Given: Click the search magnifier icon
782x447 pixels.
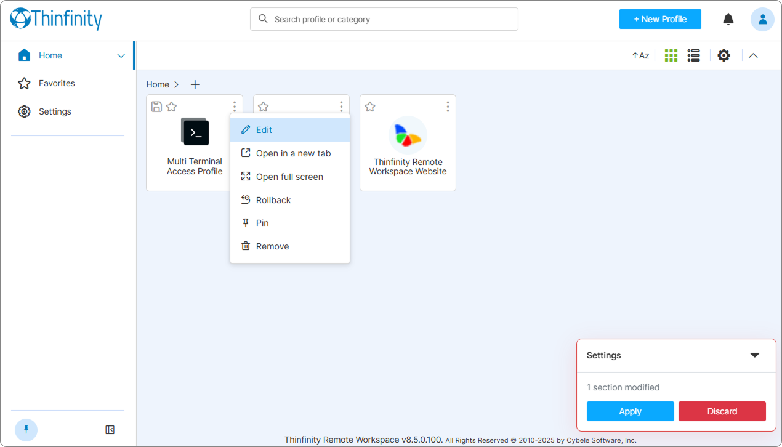Looking at the screenshot, I should click(263, 19).
